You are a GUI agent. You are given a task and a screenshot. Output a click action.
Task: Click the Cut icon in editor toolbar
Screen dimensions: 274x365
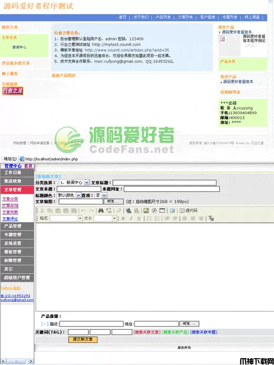tap(42, 211)
